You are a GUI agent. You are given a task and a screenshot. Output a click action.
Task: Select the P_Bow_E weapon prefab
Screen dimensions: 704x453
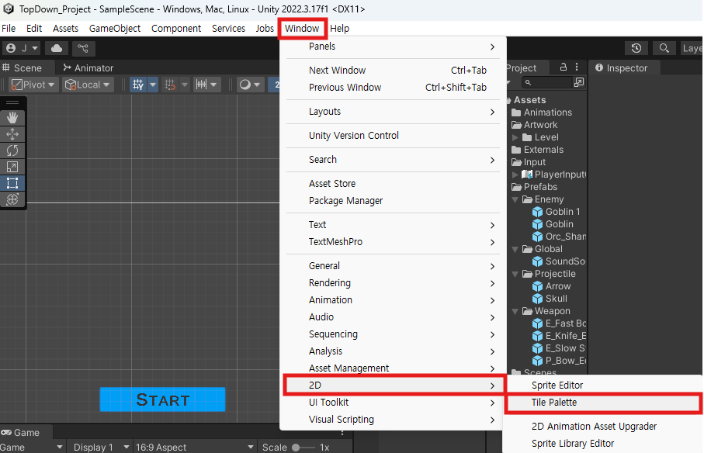(559, 360)
